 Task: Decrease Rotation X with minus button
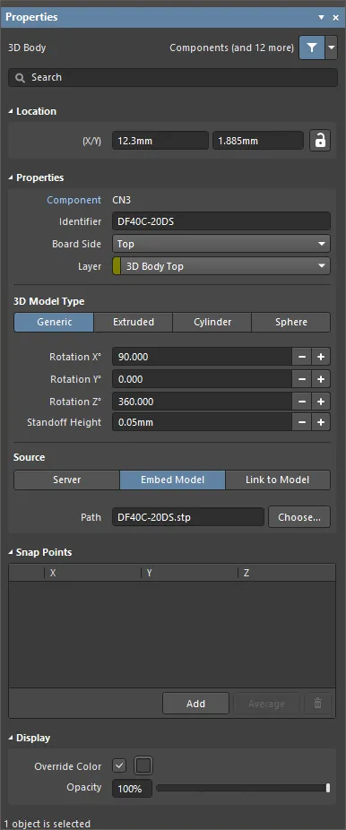click(301, 357)
